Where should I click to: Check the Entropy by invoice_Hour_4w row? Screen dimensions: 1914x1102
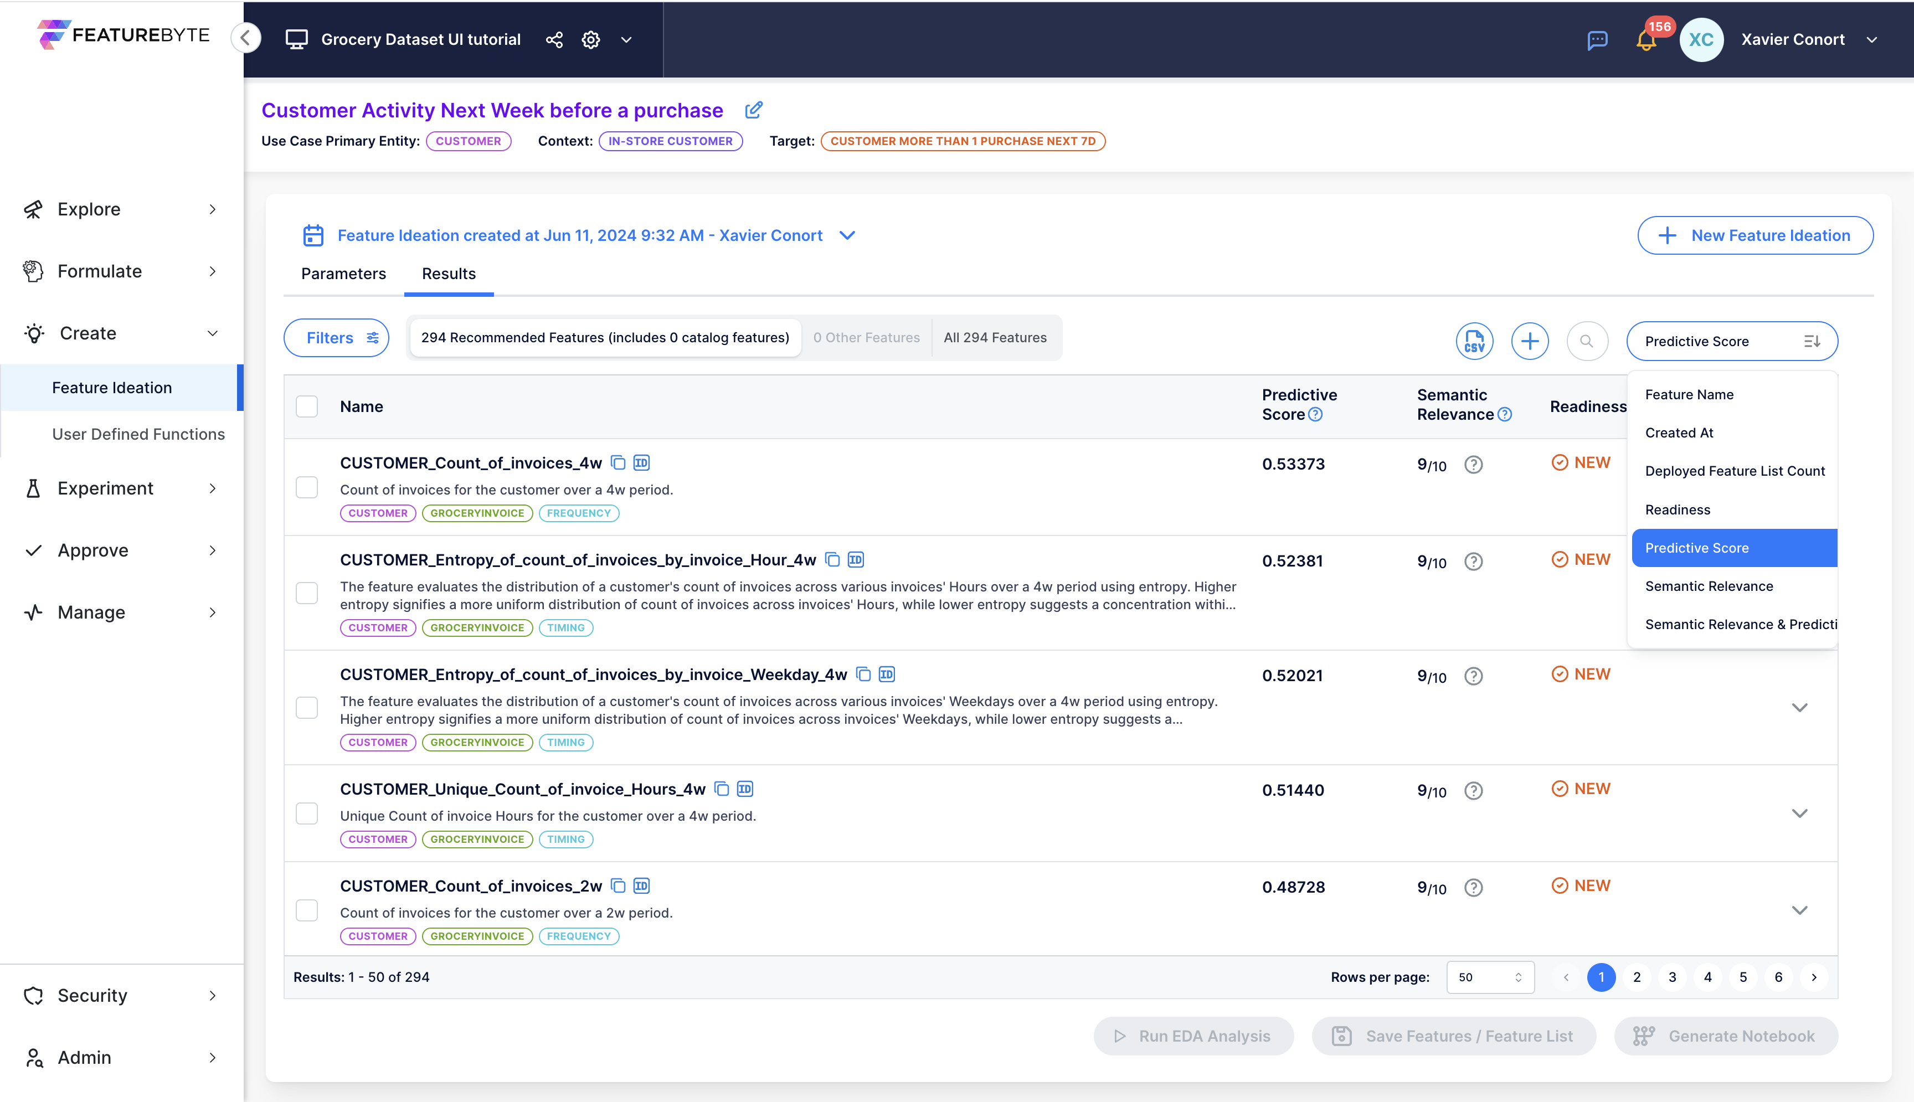[306, 593]
